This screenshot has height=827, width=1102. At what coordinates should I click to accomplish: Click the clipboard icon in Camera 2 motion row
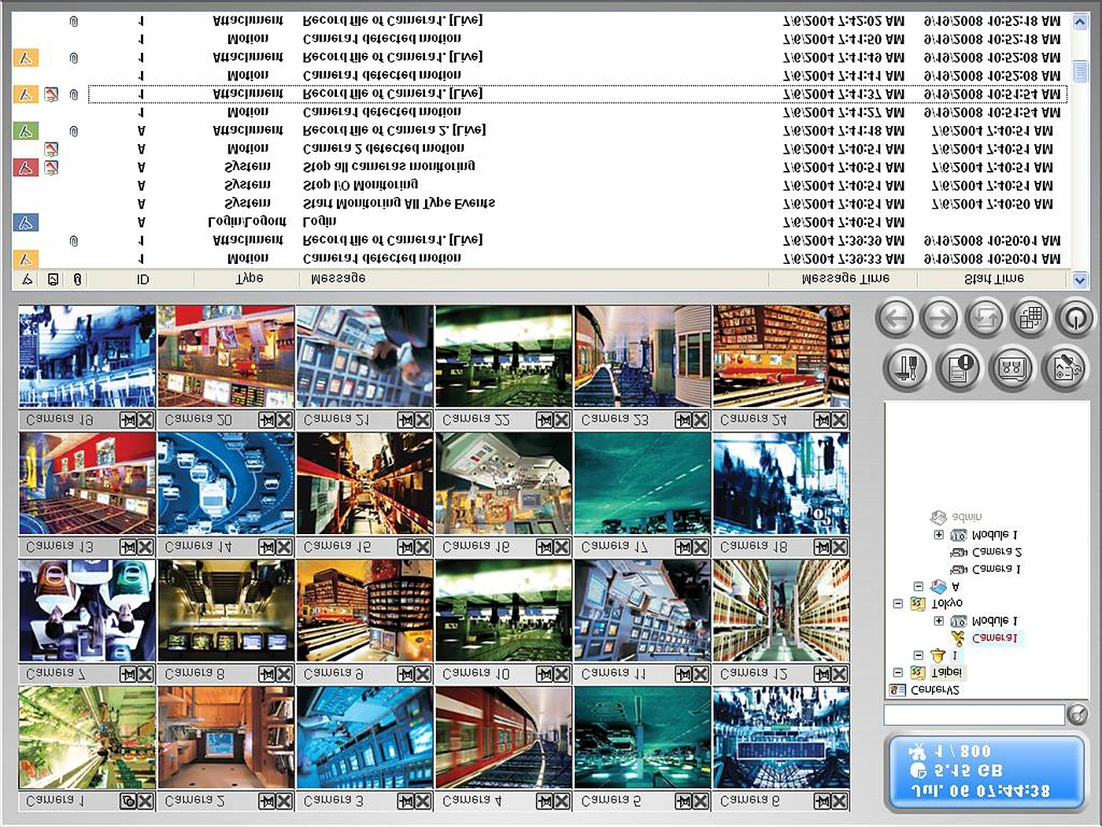tap(51, 150)
